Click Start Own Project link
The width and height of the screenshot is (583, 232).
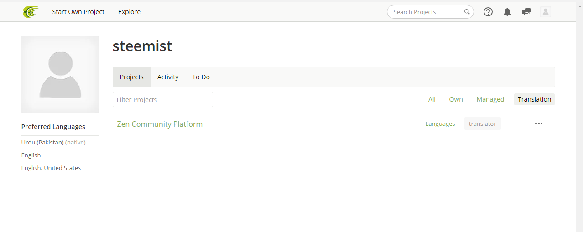(78, 12)
